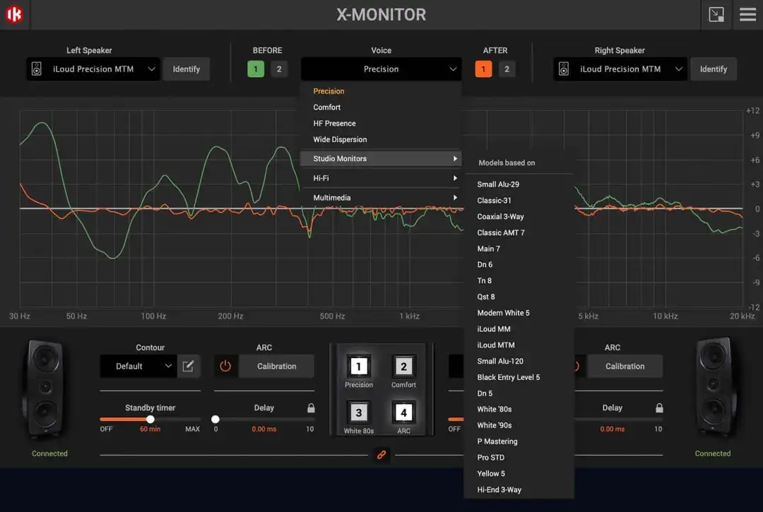Start left ARC Calibration
This screenshot has width=763, height=512.
tap(276, 366)
